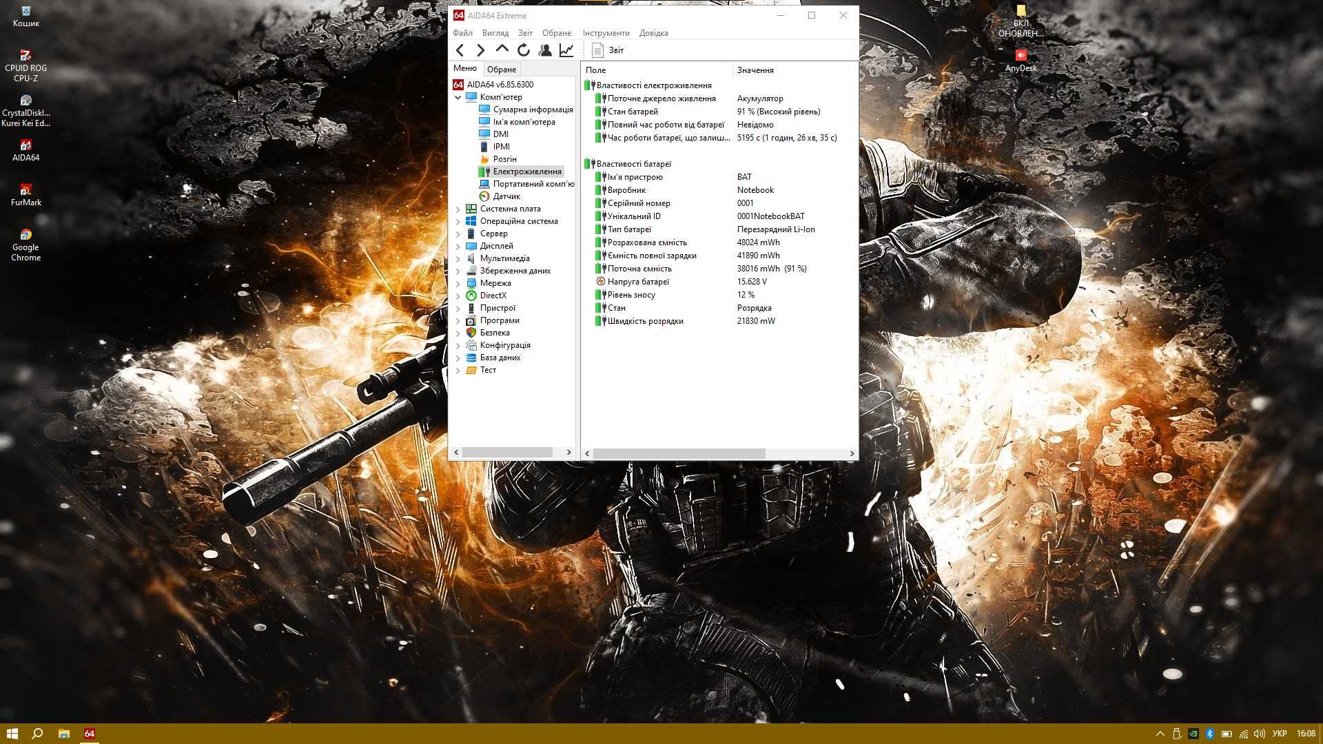Open the Google Chrome desktop shortcut
The image size is (1323, 744).
click(x=25, y=245)
